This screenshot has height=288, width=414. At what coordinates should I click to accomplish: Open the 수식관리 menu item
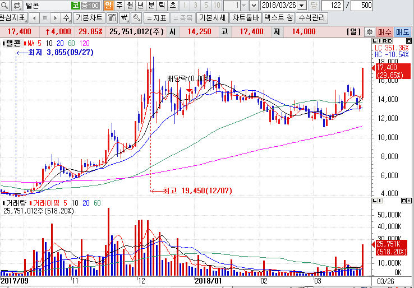coord(311,17)
